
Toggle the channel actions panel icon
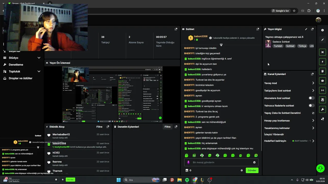[322, 100]
